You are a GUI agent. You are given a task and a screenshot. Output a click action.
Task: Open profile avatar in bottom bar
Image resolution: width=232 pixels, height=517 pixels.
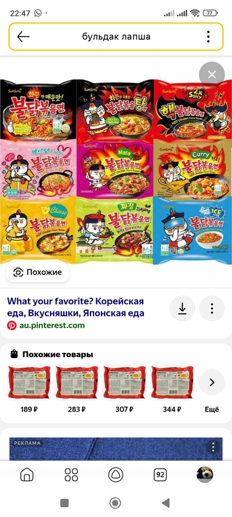[x=205, y=475]
